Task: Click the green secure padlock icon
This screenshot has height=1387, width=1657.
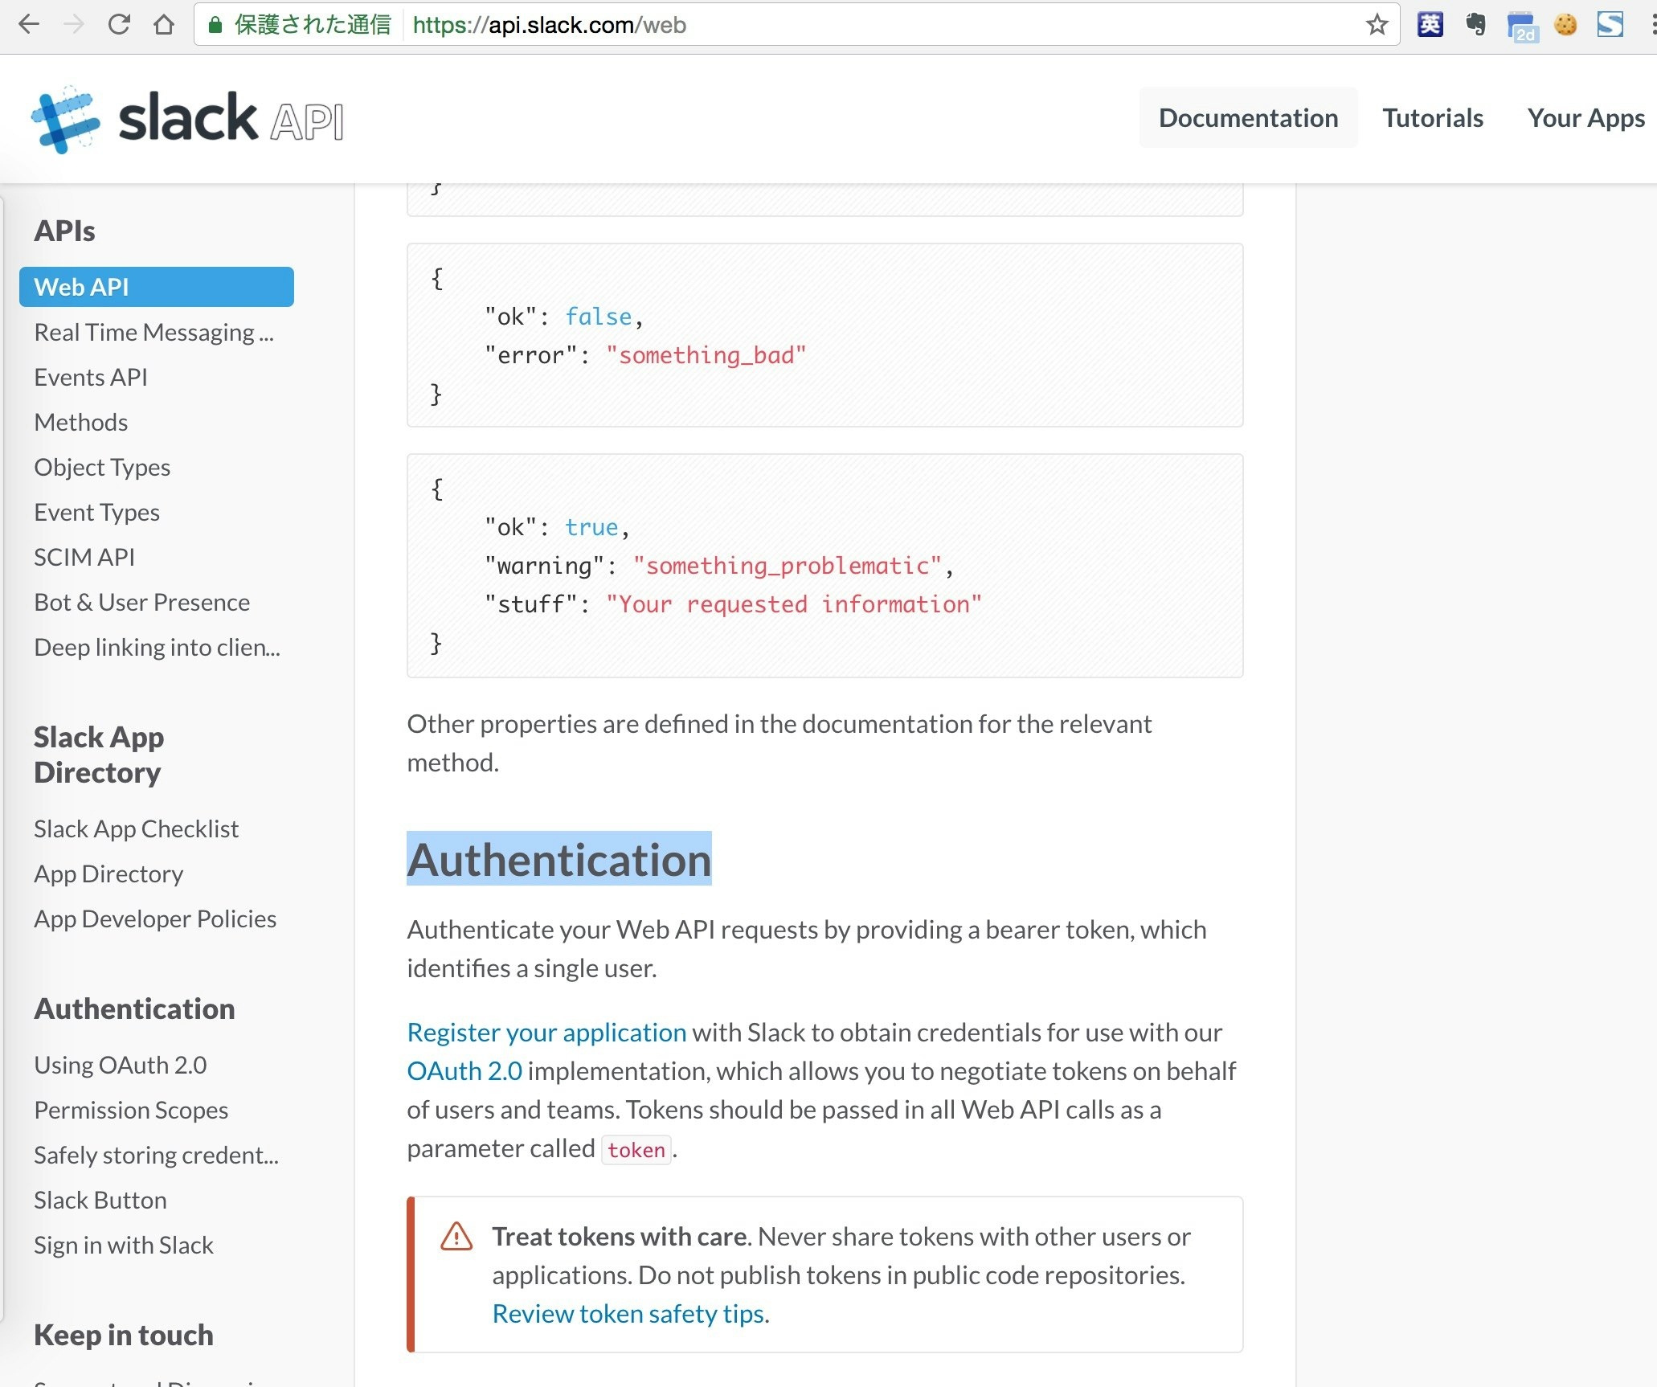Action: 215,25
